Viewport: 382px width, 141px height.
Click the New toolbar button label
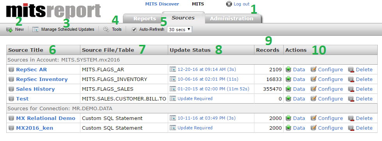click(20, 30)
